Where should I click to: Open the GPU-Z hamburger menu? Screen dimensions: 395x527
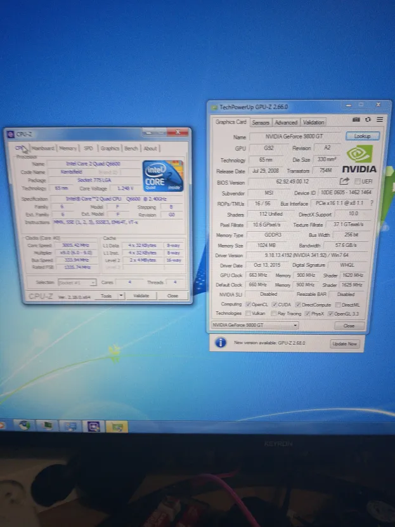[x=379, y=120]
